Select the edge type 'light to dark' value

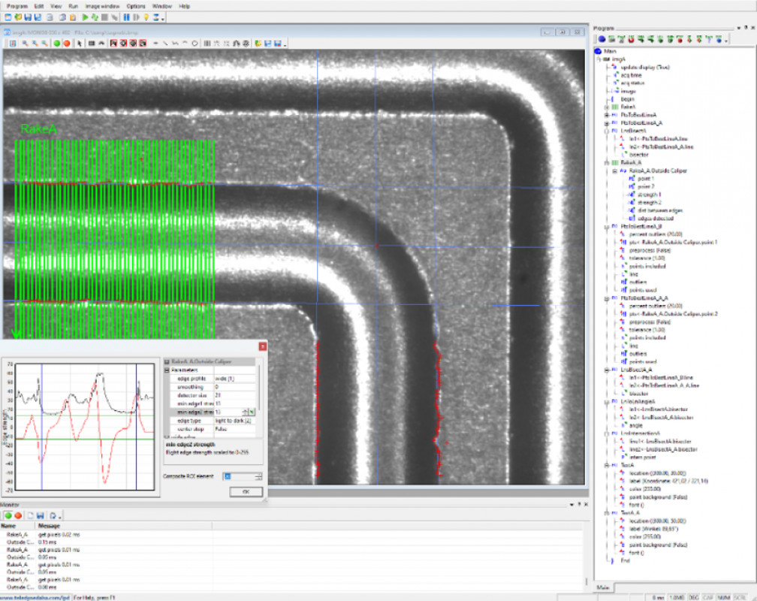[233, 421]
